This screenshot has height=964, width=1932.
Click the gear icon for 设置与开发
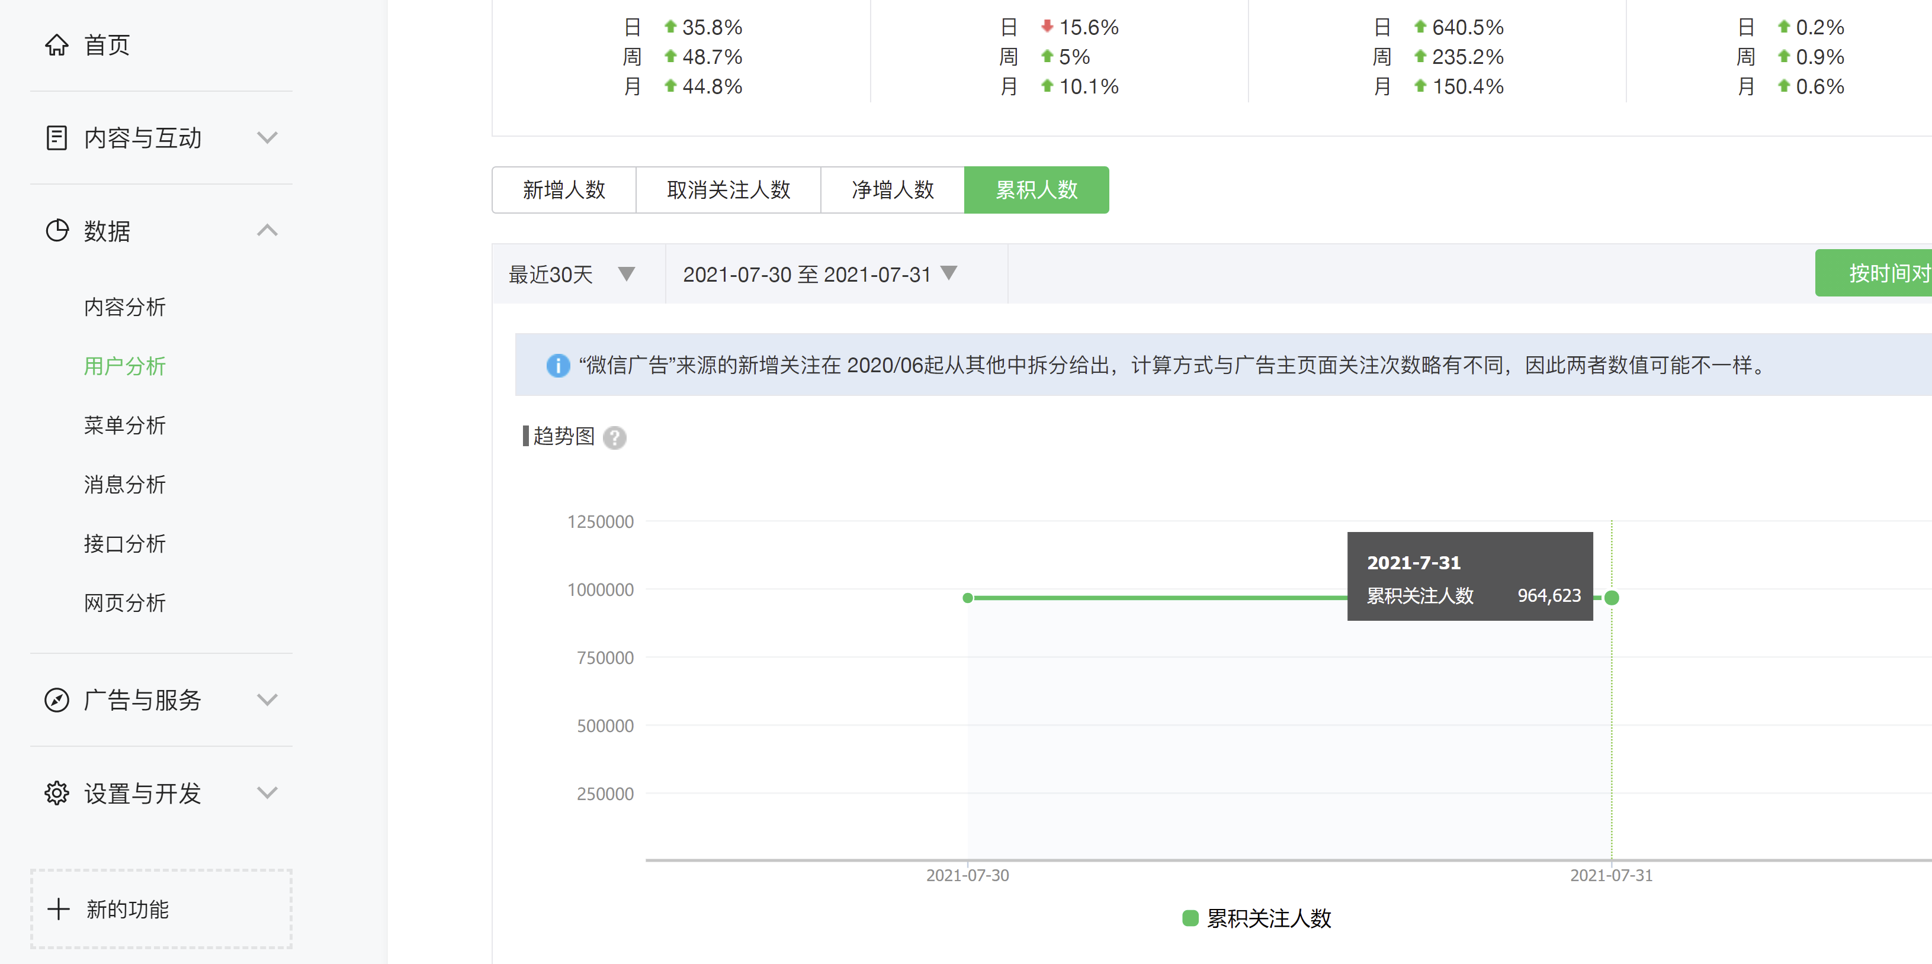pyautogui.click(x=56, y=792)
